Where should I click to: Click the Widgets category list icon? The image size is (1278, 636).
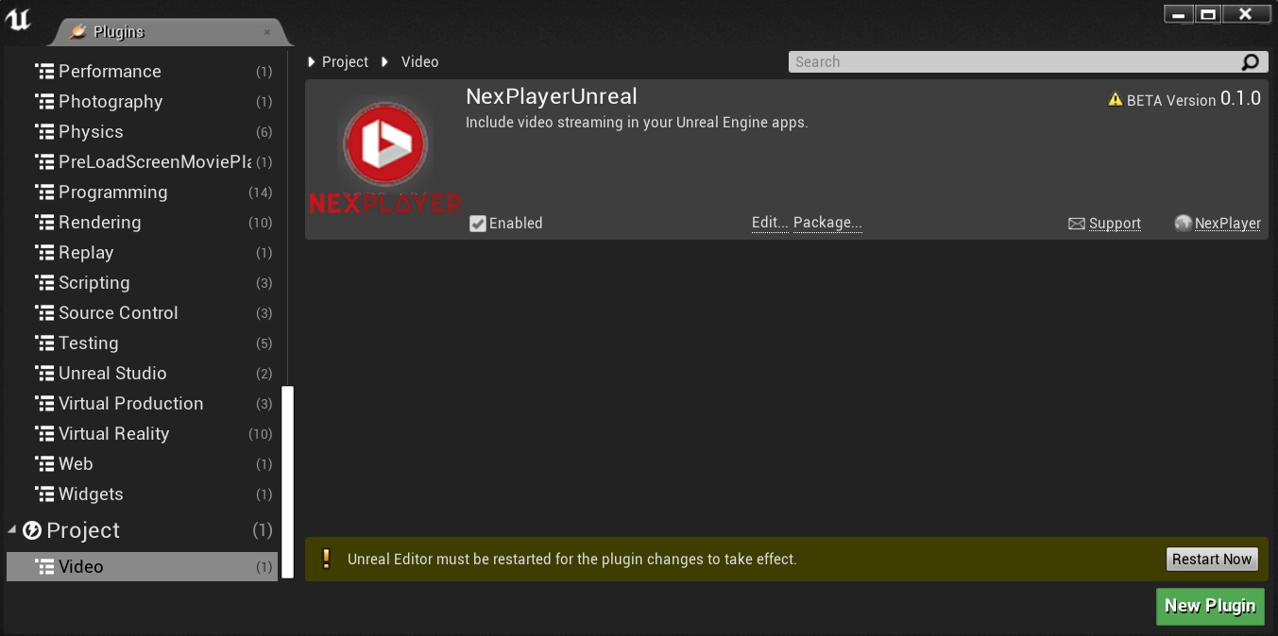(44, 494)
